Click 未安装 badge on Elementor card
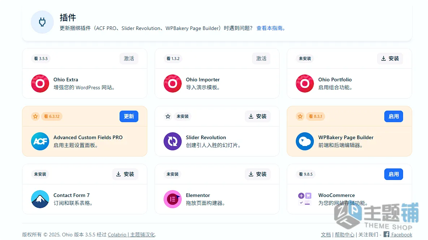The width and height of the screenshot is (428, 240). pos(173,174)
